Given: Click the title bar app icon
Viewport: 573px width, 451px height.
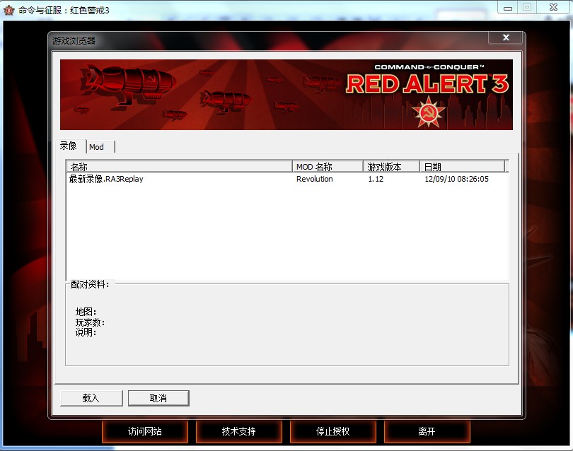Looking at the screenshot, I should 8,10.
